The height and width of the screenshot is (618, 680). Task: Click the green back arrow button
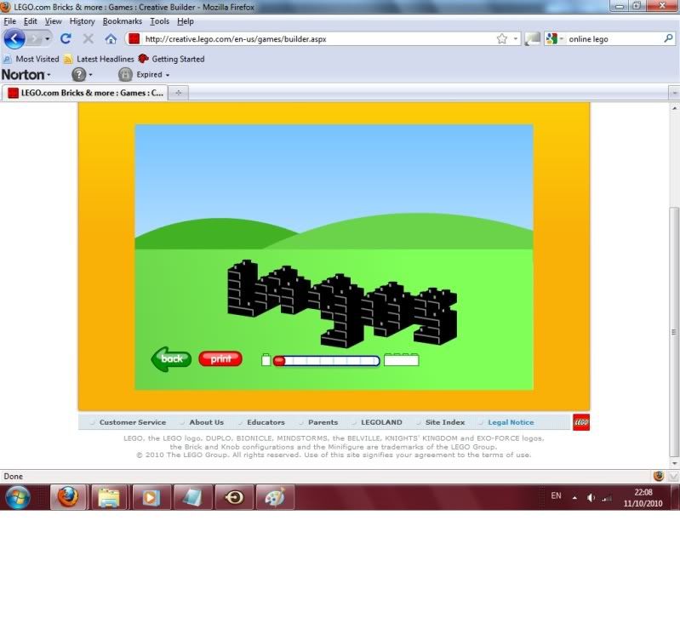[171, 358]
